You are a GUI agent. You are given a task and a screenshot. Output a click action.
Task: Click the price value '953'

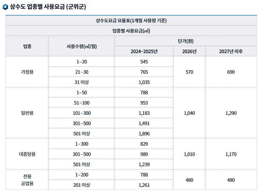coord(144,103)
